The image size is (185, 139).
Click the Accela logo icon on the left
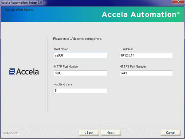coord(12,72)
